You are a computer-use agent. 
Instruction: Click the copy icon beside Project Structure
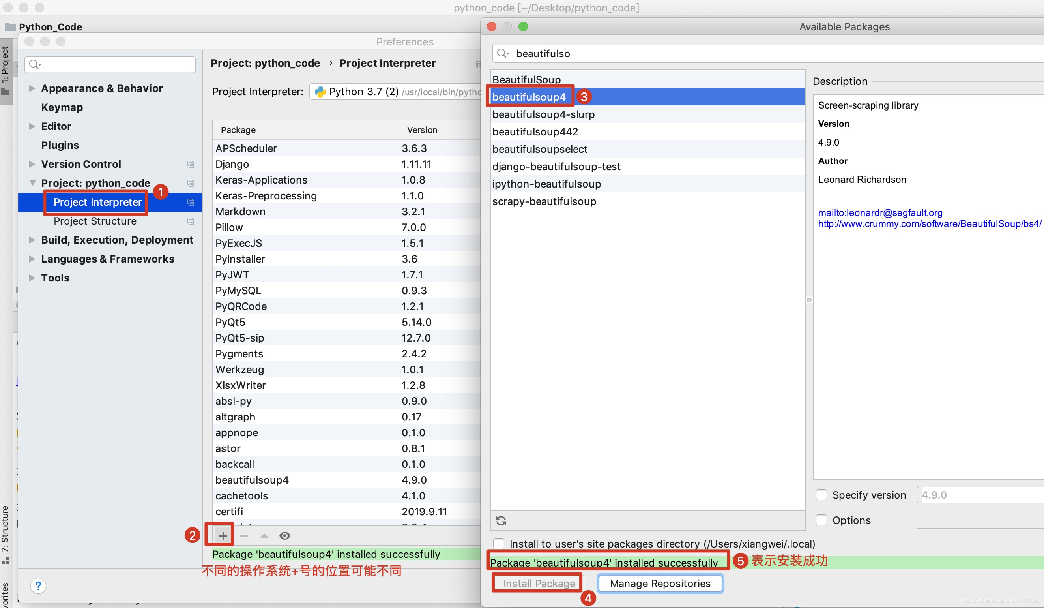point(191,221)
